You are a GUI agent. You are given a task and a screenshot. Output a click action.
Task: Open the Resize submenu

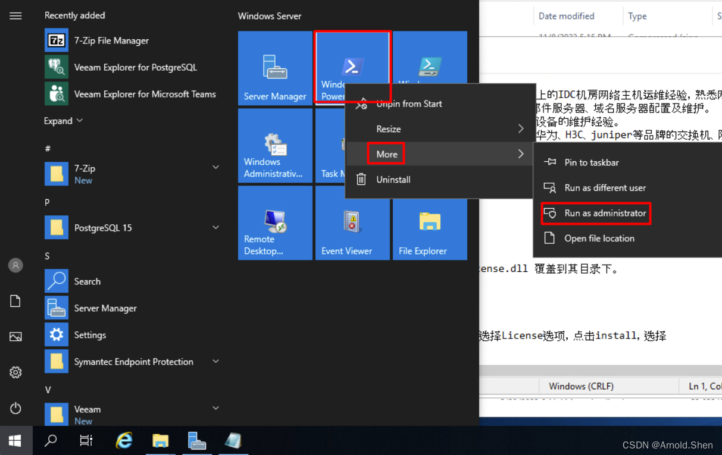pos(439,129)
